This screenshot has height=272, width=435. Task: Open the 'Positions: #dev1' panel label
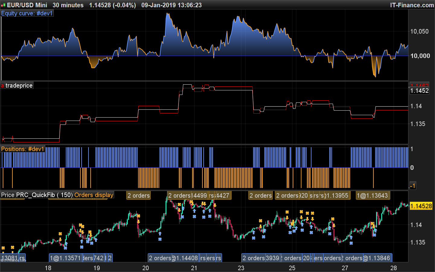[23, 149]
